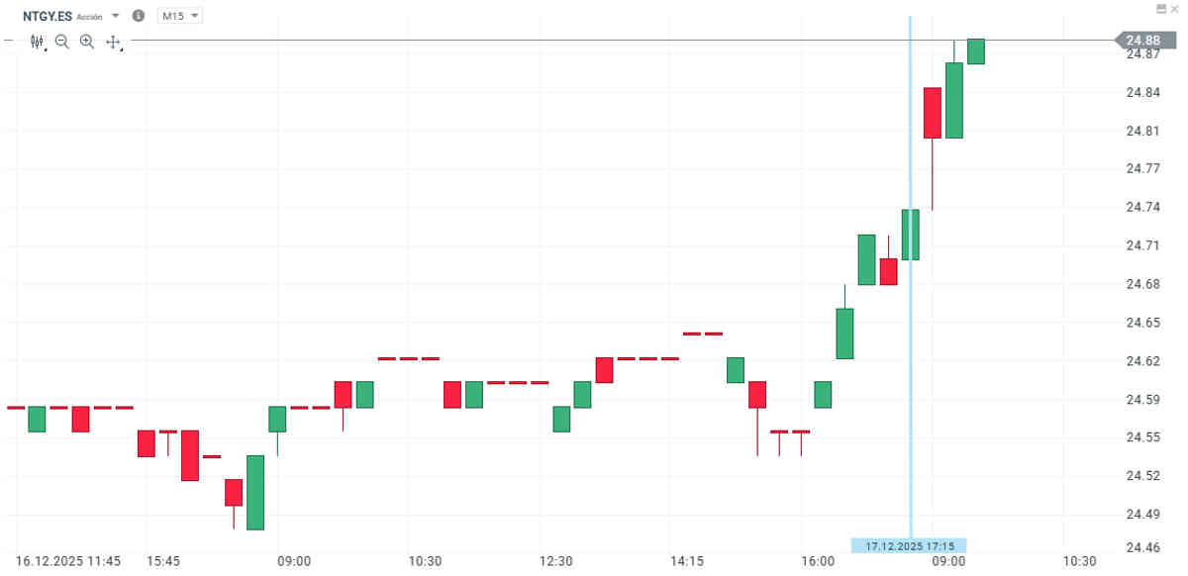This screenshot has height=576, width=1188.
Task: Click the 24.65 price axis label
Action: 1142,323
